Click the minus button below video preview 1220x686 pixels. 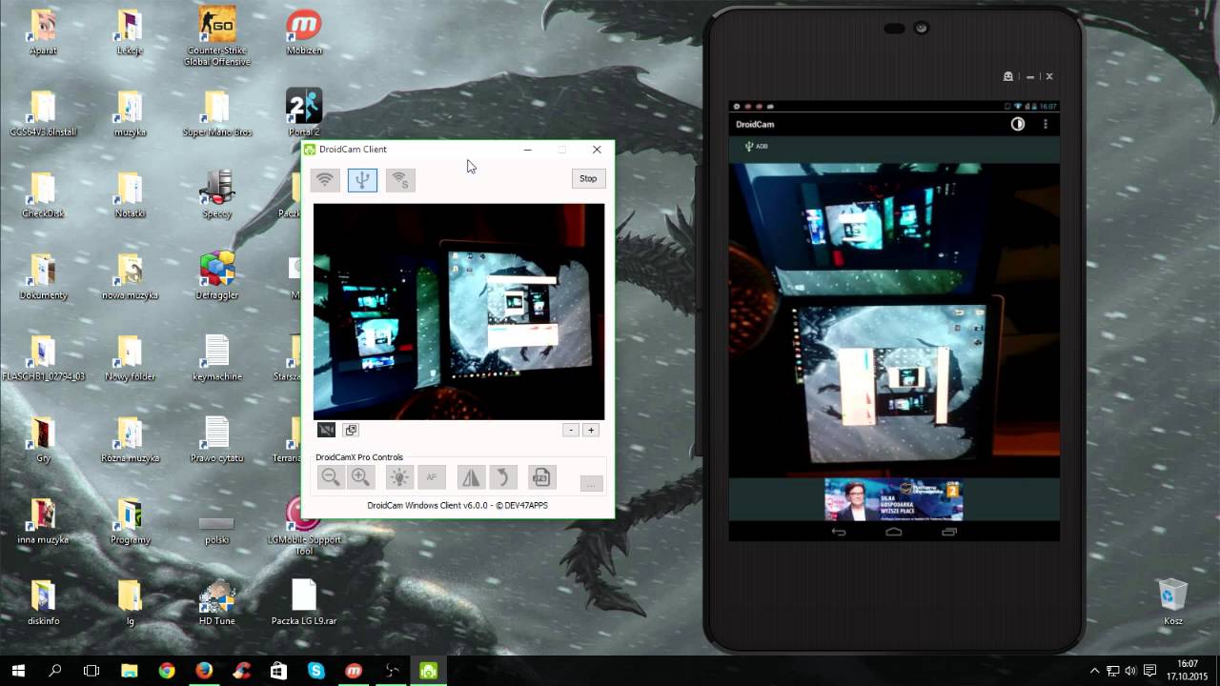571,430
